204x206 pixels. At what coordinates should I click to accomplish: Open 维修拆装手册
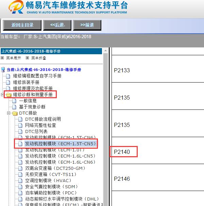point(26,82)
